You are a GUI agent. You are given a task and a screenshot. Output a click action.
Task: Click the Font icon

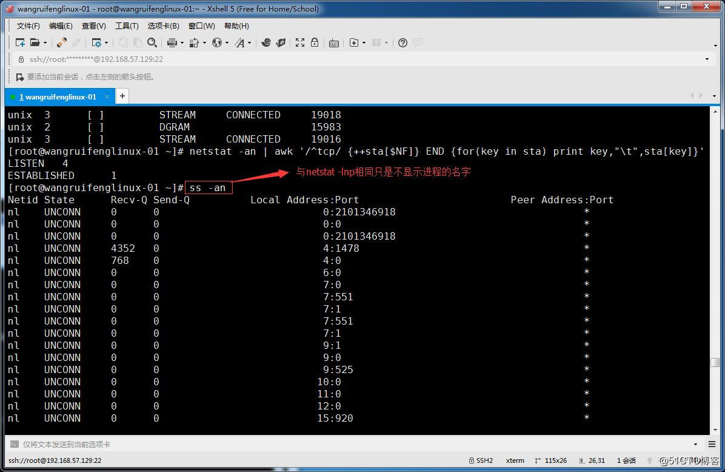coord(239,42)
